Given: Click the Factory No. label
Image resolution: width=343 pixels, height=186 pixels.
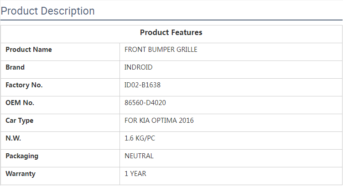Looking at the screenshot, I should tap(24, 85).
